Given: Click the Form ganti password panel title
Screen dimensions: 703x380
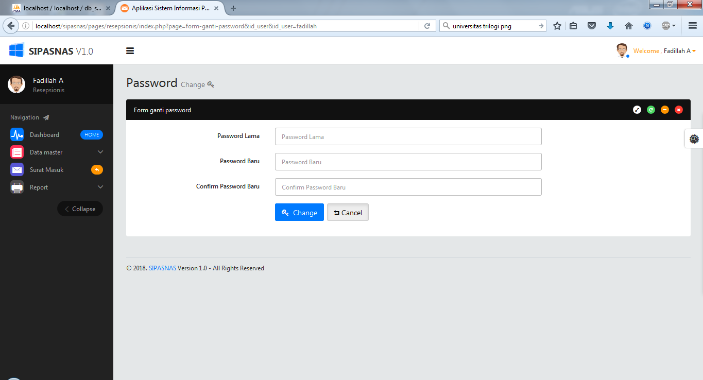Looking at the screenshot, I should (x=162, y=110).
